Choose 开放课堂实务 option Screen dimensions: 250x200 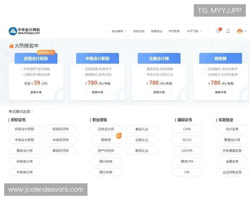[x=232, y=150]
